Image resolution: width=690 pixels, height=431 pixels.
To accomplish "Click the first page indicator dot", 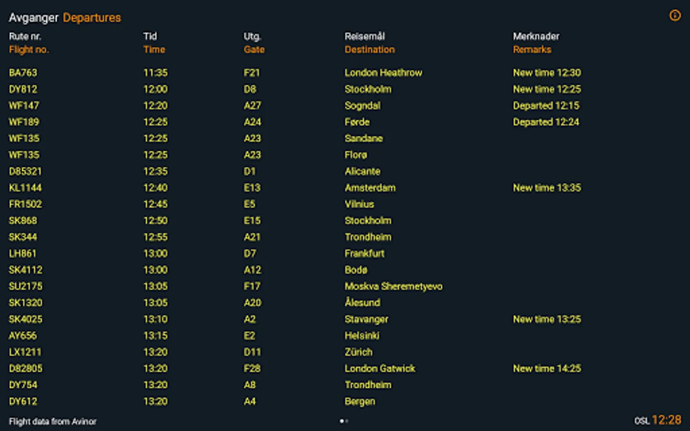I will (x=342, y=421).
